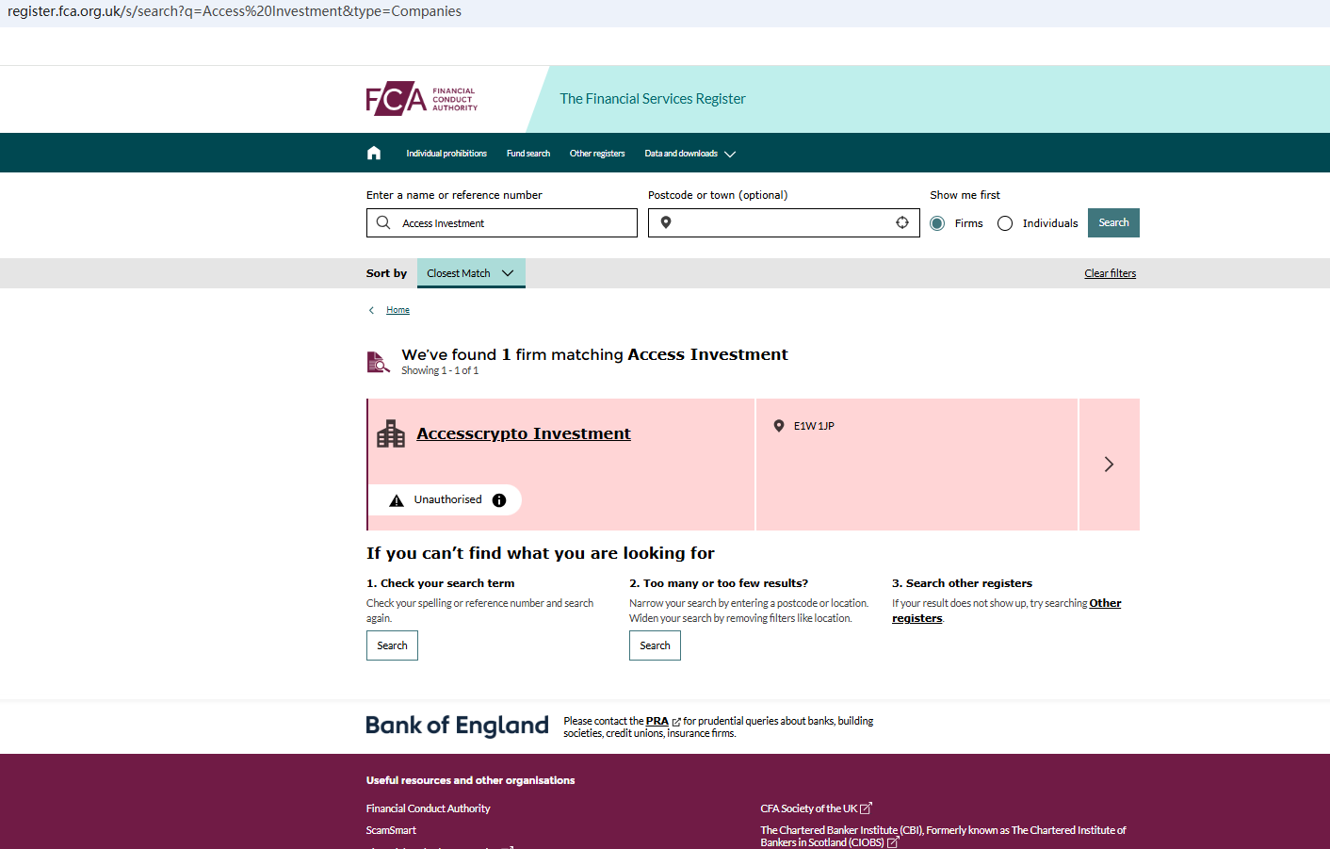This screenshot has width=1330, height=849.
Task: Click the Bank of England logo
Action: (x=458, y=726)
